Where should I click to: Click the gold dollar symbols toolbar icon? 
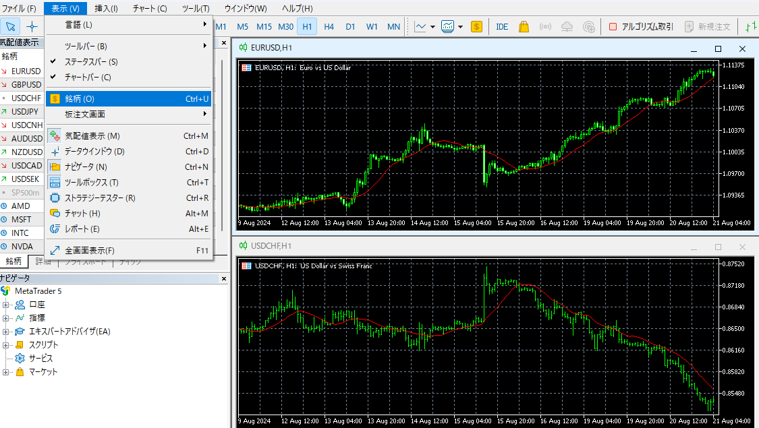point(477,27)
